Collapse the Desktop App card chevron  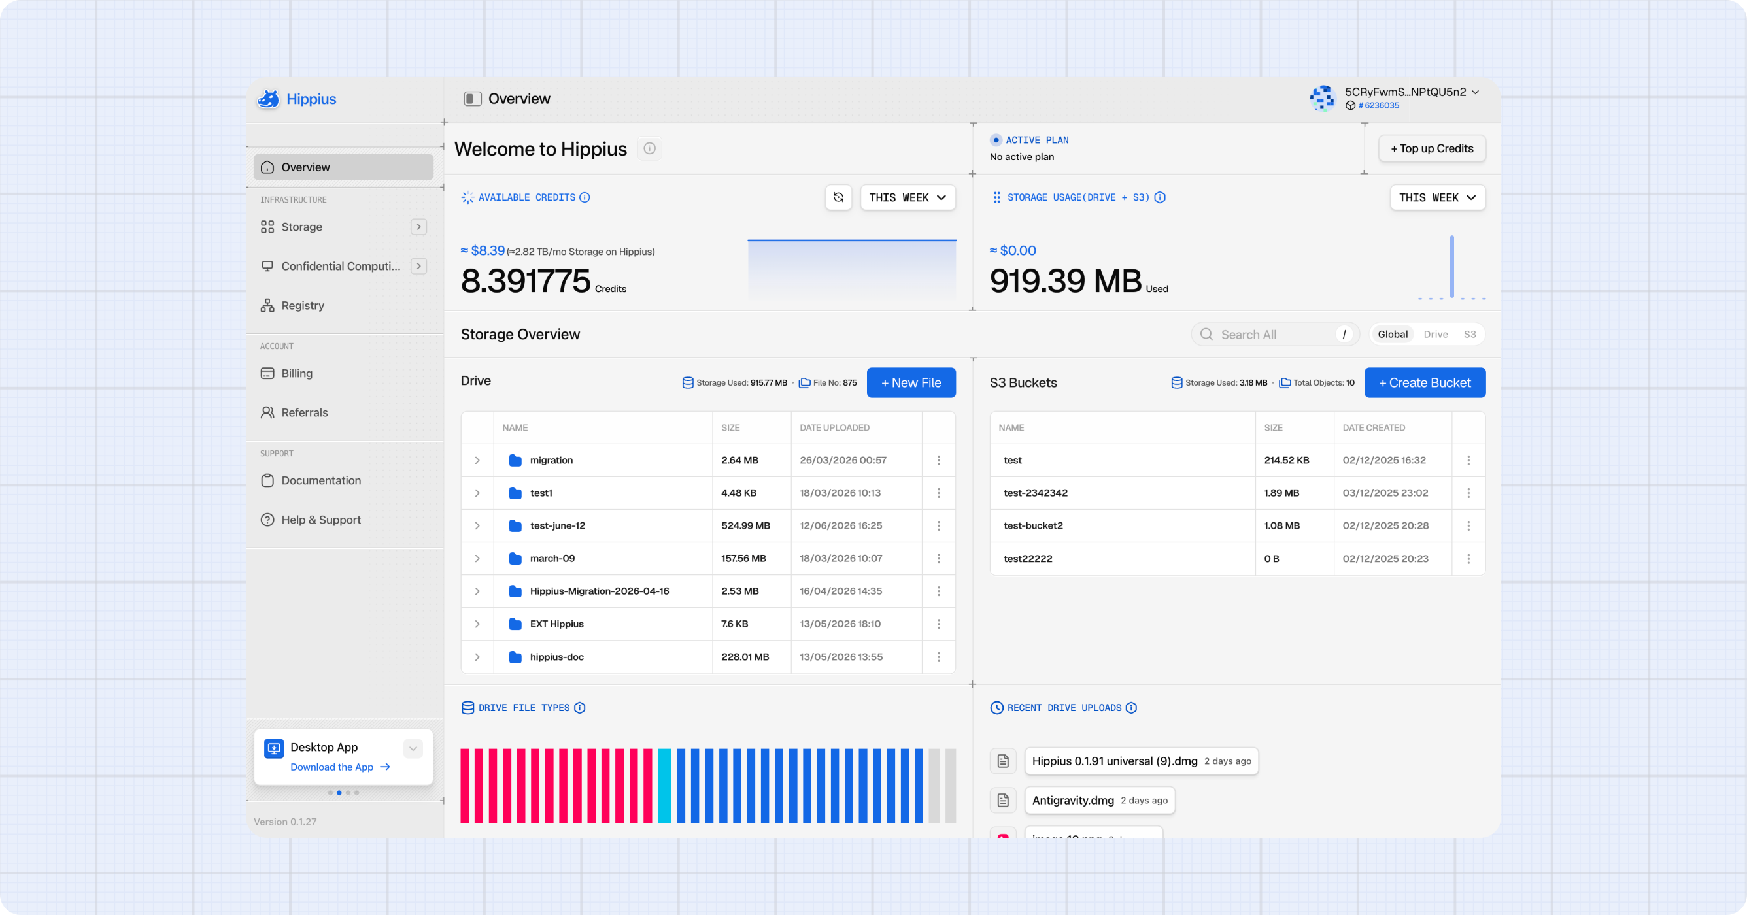(x=413, y=748)
